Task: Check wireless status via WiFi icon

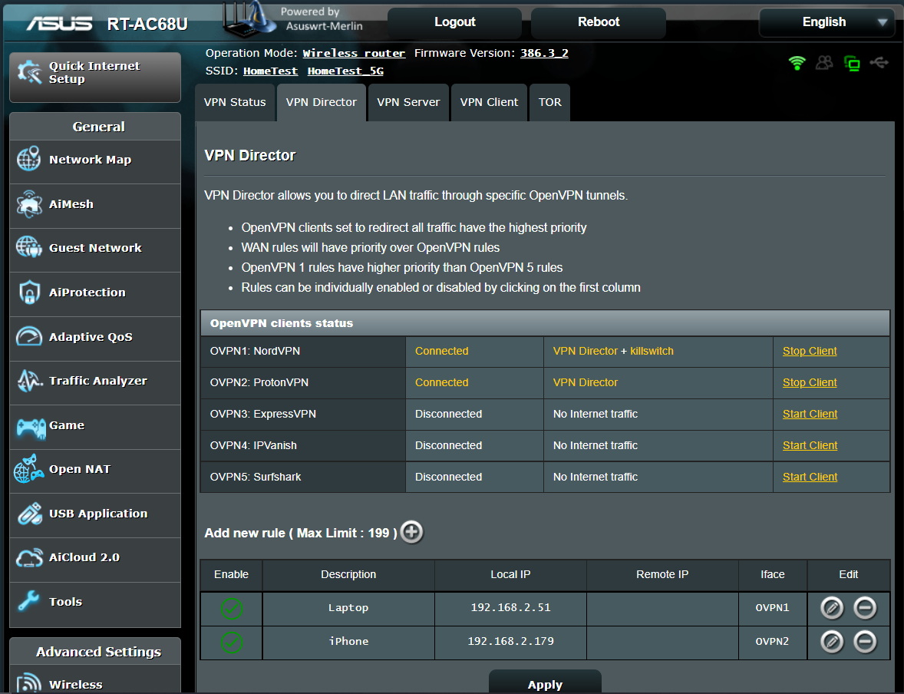Action: 797,64
